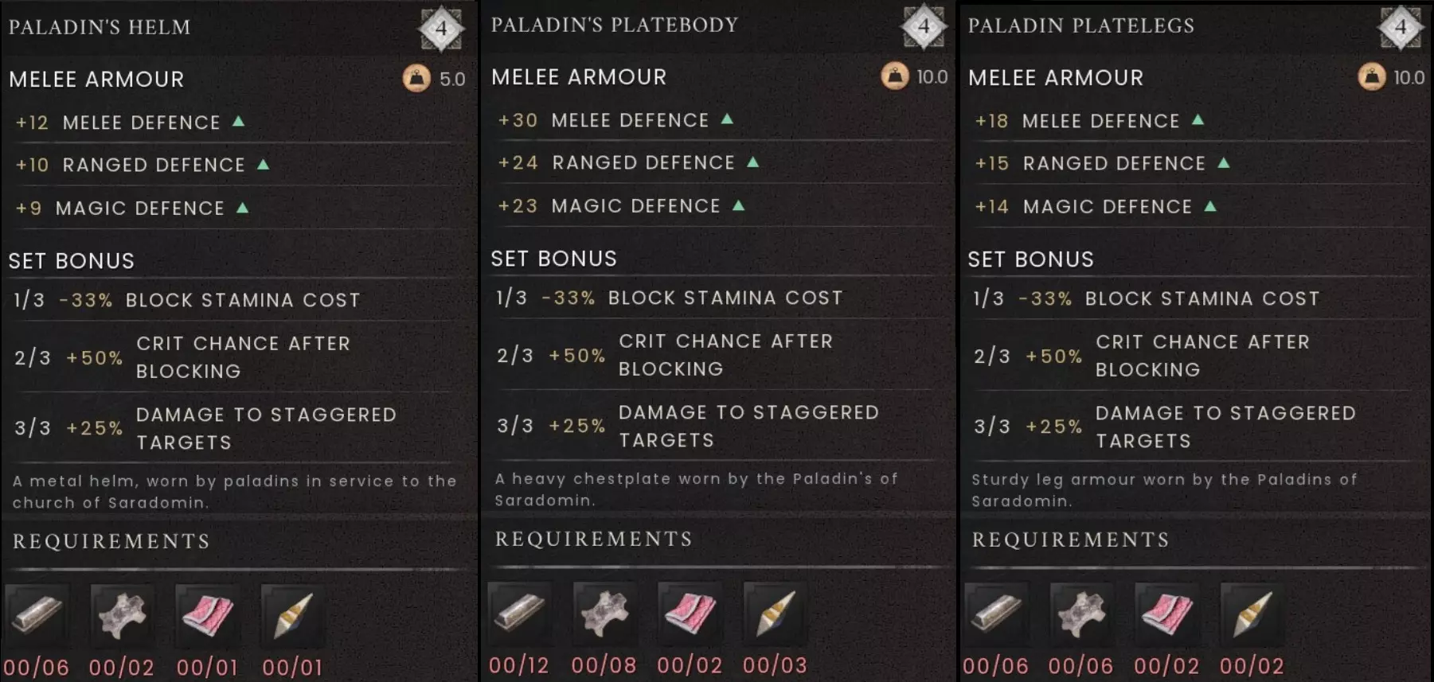Click the weight icon next to 5.0
This screenshot has height=682, width=1434.
coord(416,78)
